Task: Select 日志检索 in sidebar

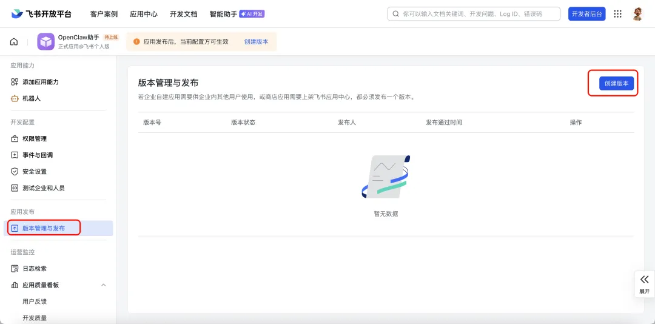Action: pos(35,268)
